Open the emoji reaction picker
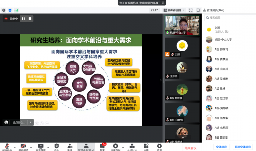The image size is (256, 151). (6, 122)
